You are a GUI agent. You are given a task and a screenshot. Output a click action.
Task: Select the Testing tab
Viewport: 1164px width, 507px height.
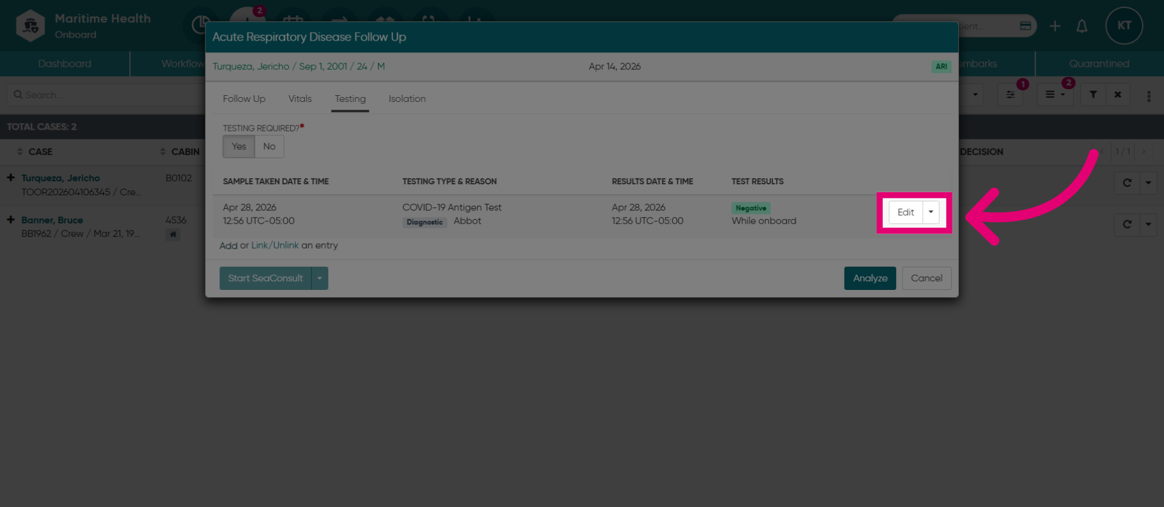point(350,99)
